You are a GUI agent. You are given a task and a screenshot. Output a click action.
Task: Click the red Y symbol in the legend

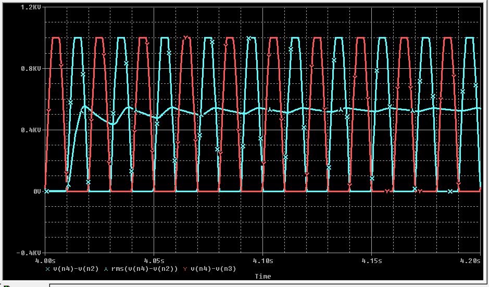click(x=184, y=269)
